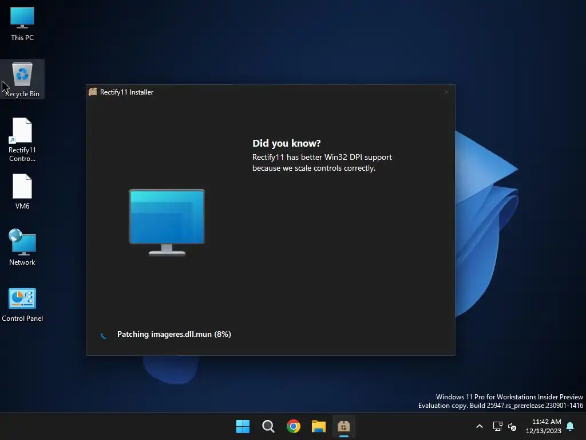Select the This PC desktop icon
This screenshot has width=586, height=440.
point(22,23)
